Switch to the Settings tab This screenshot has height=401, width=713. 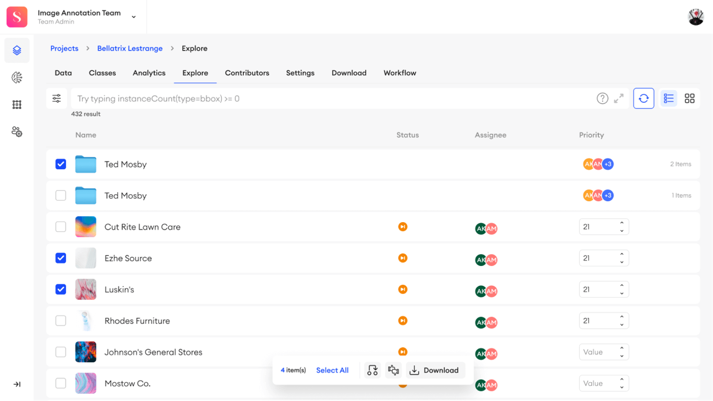(300, 73)
